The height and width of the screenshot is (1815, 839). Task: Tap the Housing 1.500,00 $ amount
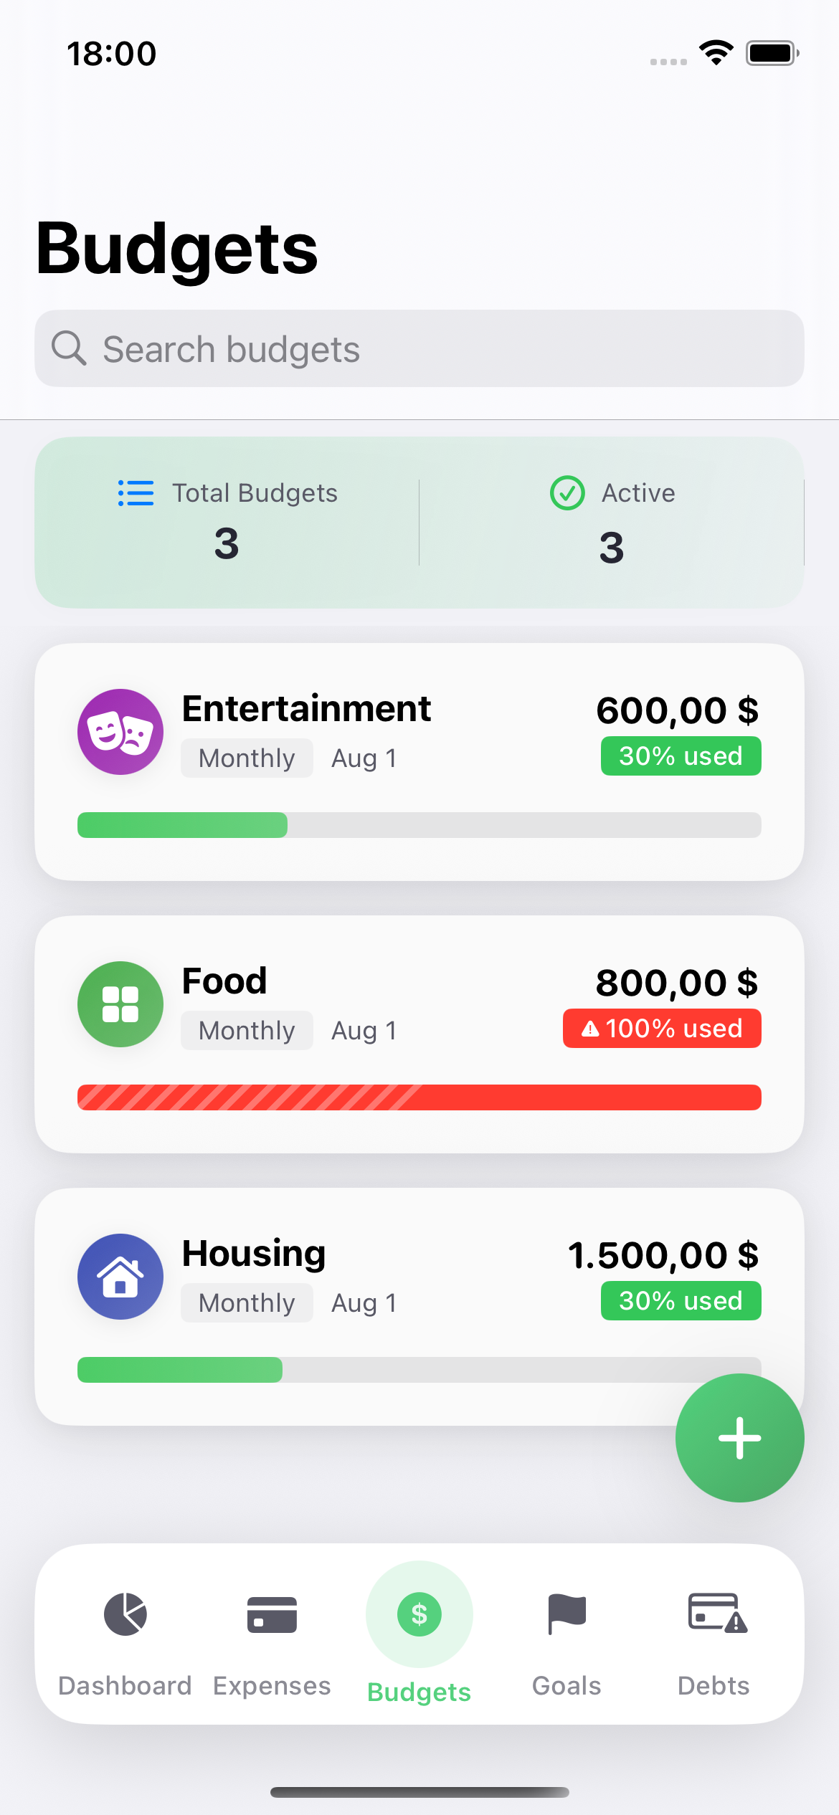[x=663, y=1255]
